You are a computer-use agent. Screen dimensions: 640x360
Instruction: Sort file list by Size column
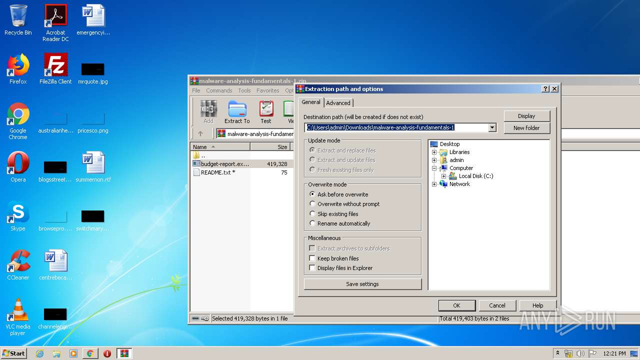[270, 147]
